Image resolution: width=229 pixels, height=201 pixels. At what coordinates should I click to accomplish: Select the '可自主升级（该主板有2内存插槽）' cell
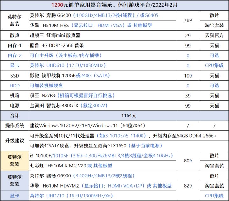click(x=102, y=56)
